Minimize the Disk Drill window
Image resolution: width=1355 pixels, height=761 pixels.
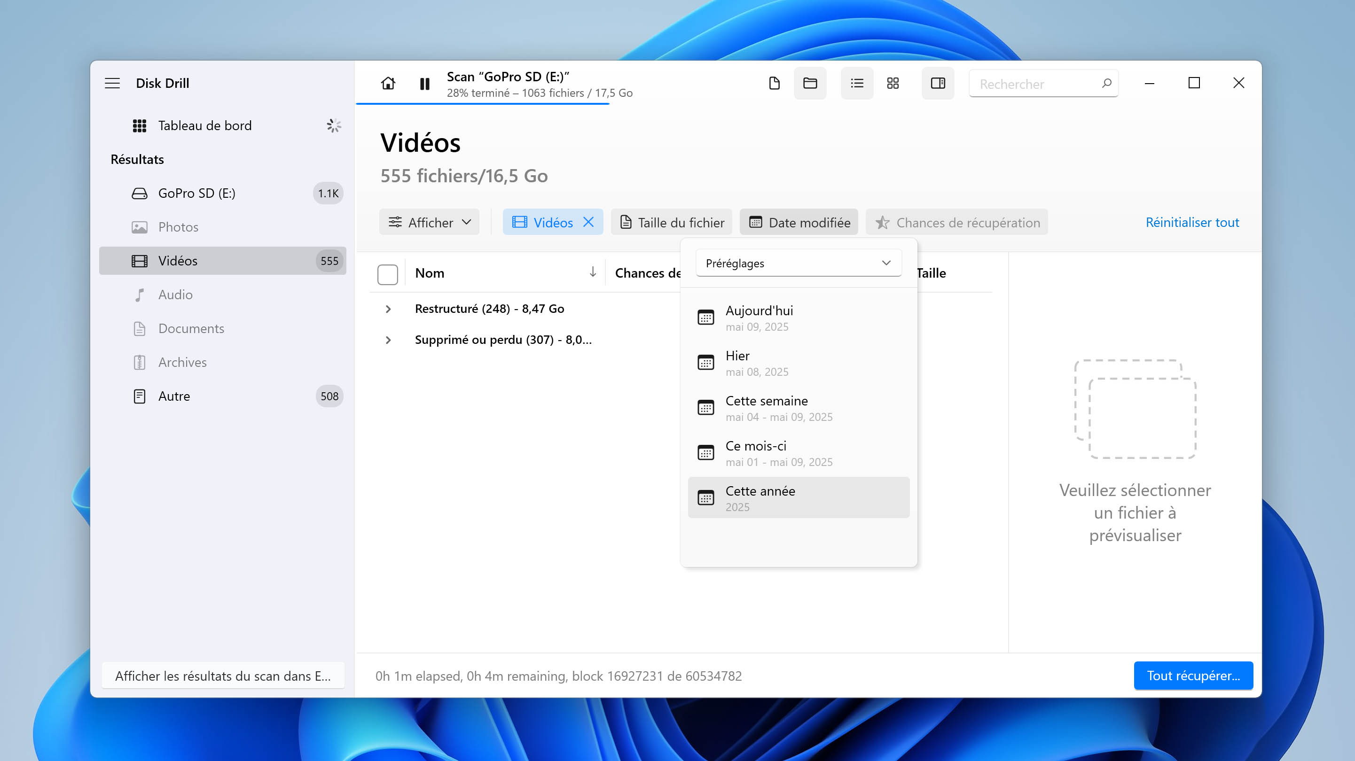click(x=1150, y=83)
